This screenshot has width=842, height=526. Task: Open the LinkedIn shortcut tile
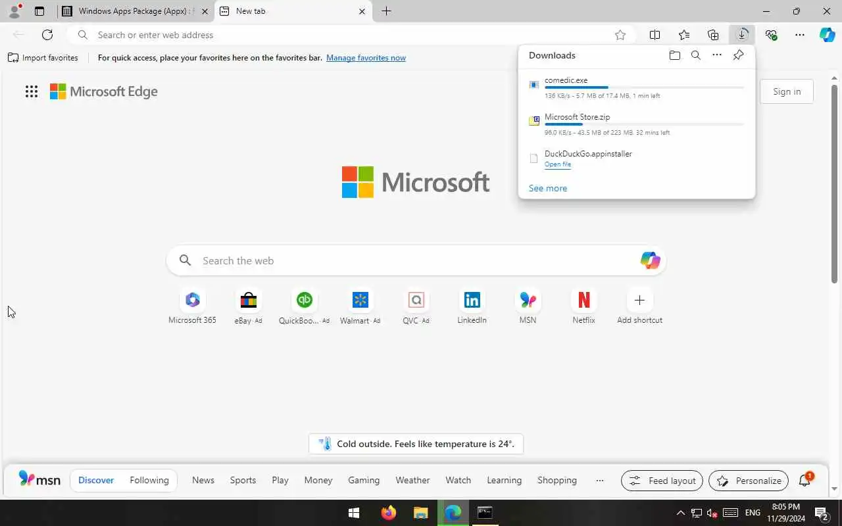coord(472,307)
